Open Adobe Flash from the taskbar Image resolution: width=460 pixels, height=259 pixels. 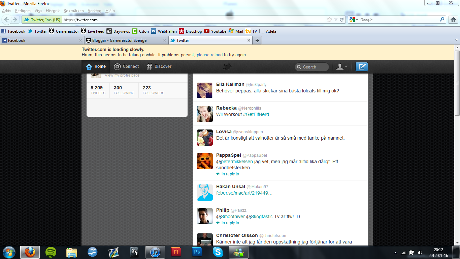176,252
